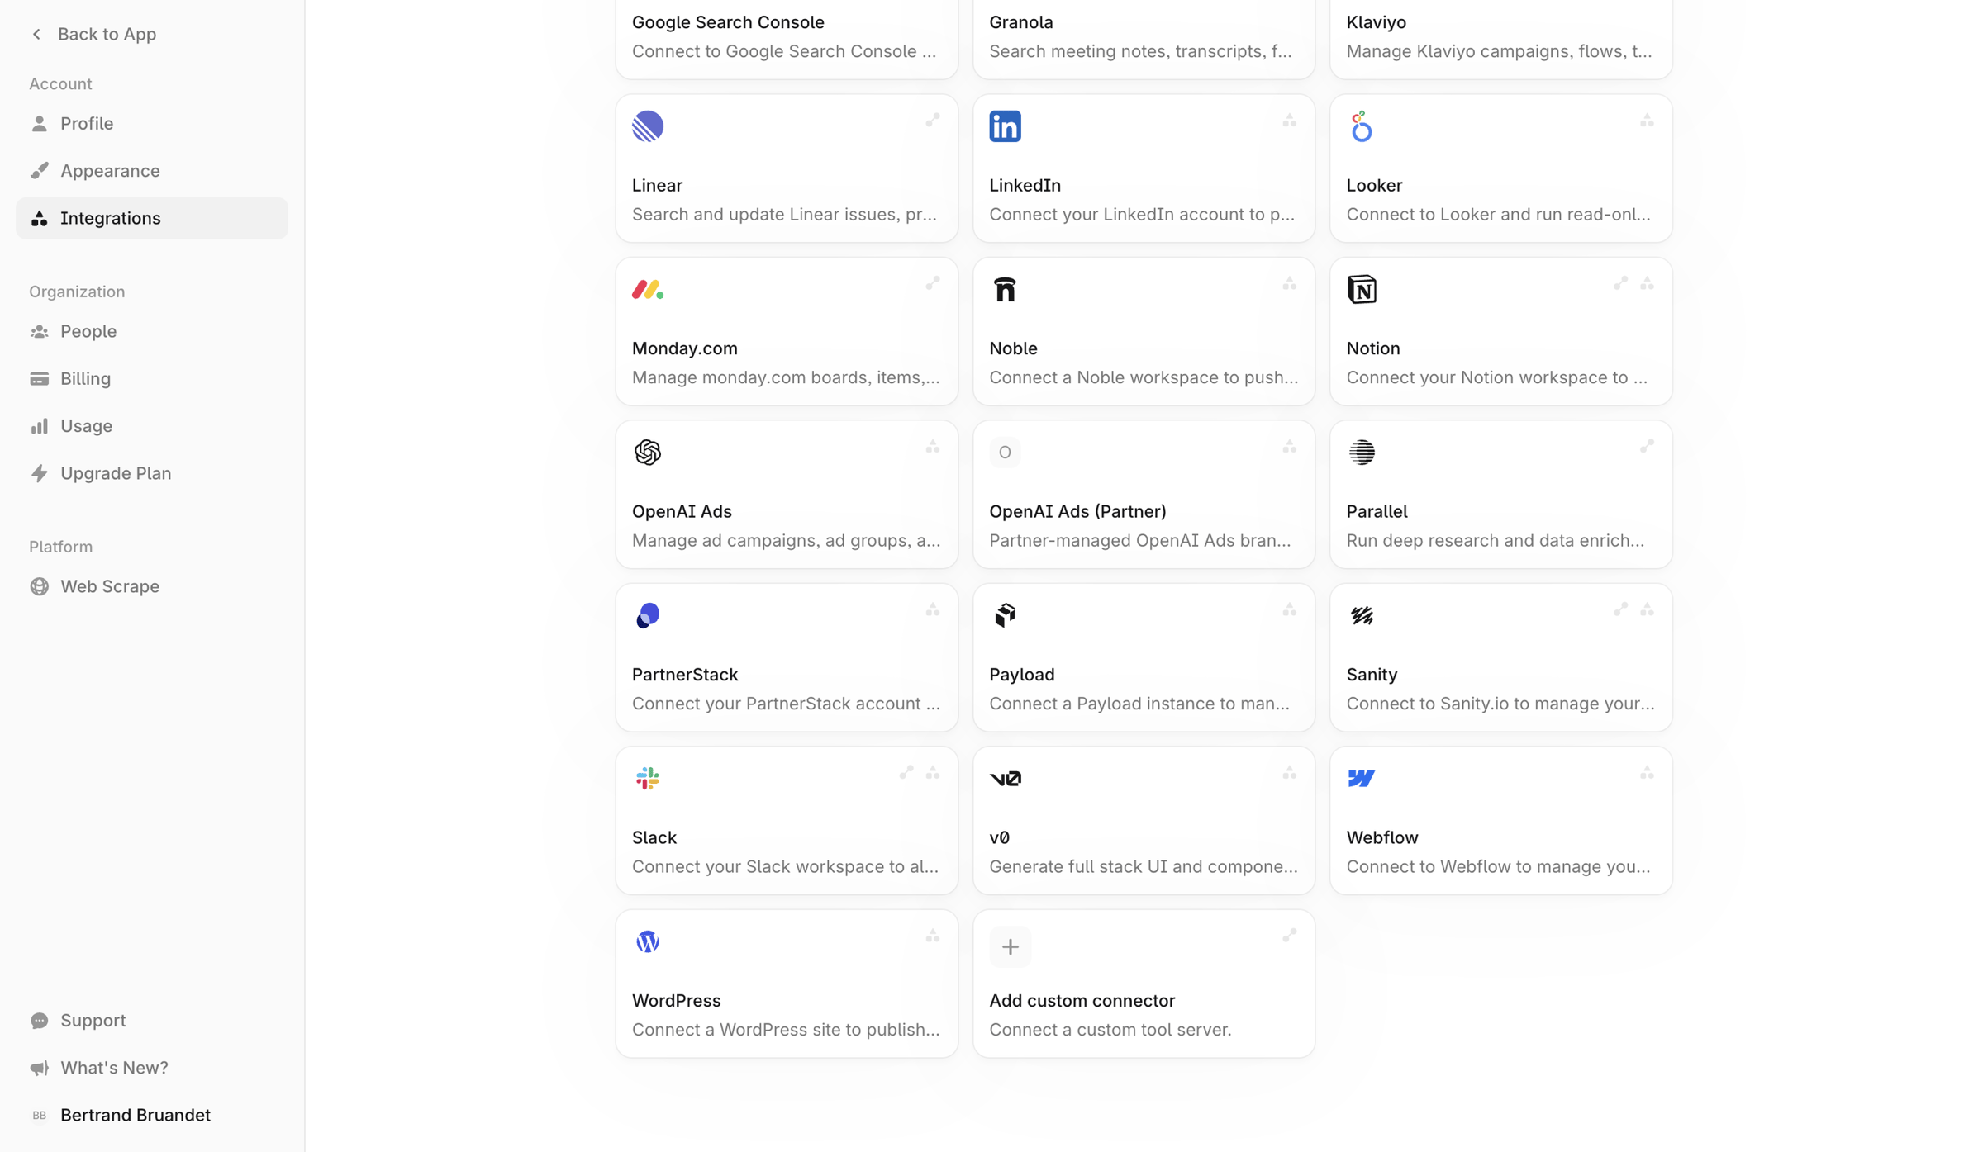1983x1152 pixels.
Task: Click the Bertrand Bruandet account entry
Action: 152,1115
